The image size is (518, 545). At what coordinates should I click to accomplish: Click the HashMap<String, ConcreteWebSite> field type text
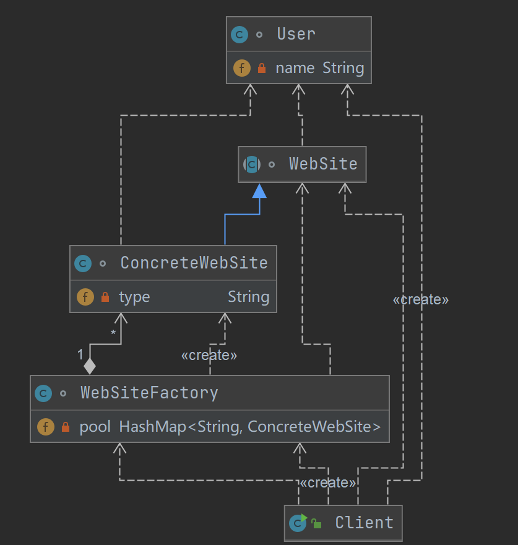point(250,427)
